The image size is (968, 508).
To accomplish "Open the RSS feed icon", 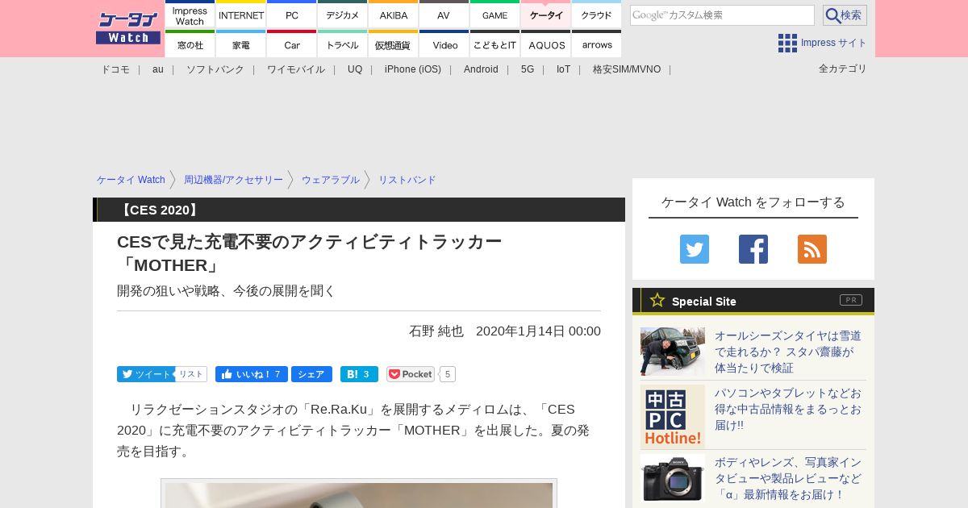I will coord(812,249).
